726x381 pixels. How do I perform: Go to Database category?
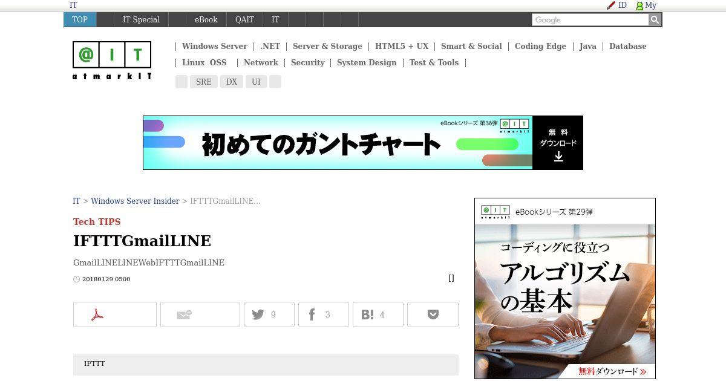click(627, 46)
